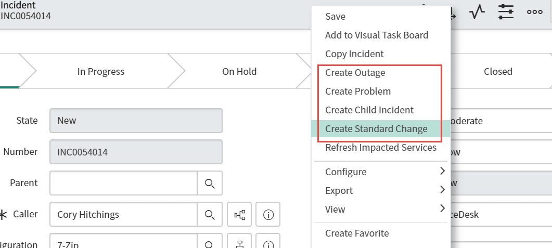Select Create Outage from the menu
Viewport: 552px width, 248px height.
355,73
